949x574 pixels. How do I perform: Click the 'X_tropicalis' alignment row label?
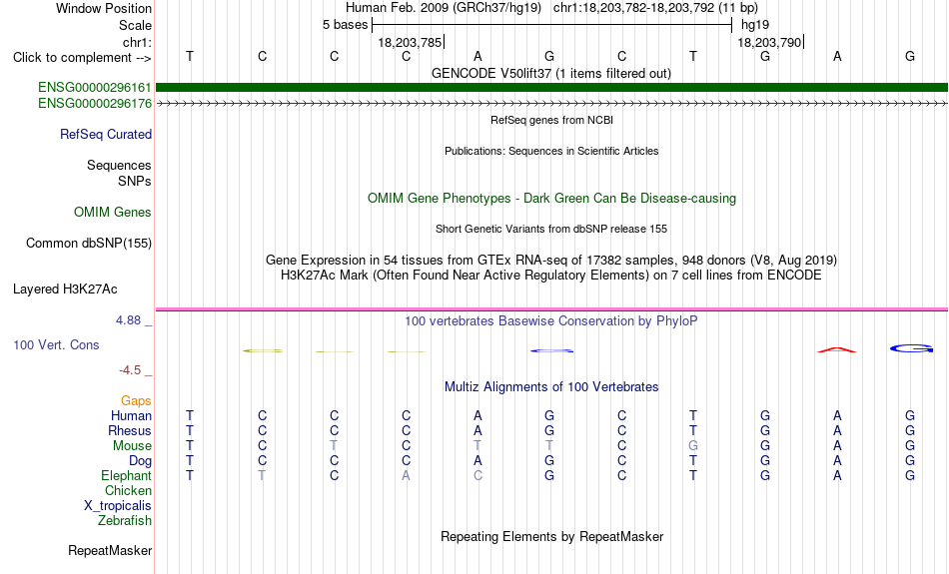pyautogui.click(x=118, y=506)
